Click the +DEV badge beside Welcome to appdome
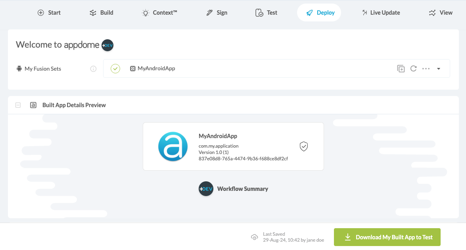The width and height of the screenshot is (466, 250). click(x=107, y=45)
